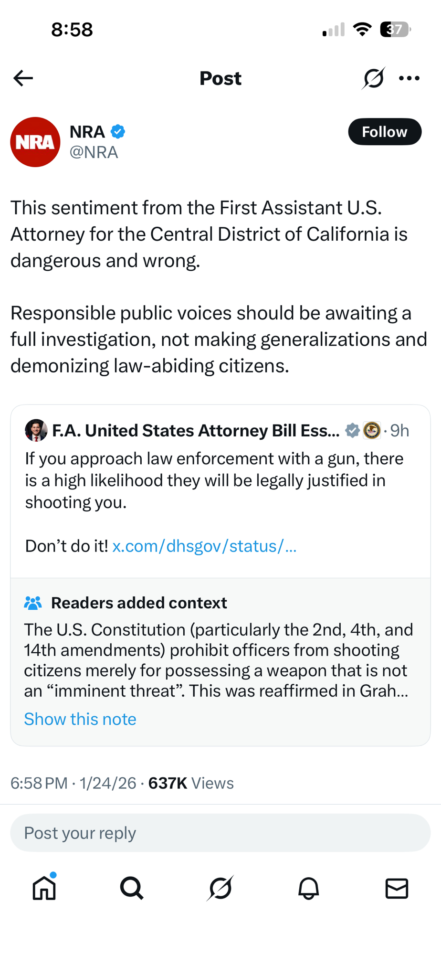Tap the NRA profile avatar
Image resolution: width=441 pixels, height=955 pixels.
point(35,142)
